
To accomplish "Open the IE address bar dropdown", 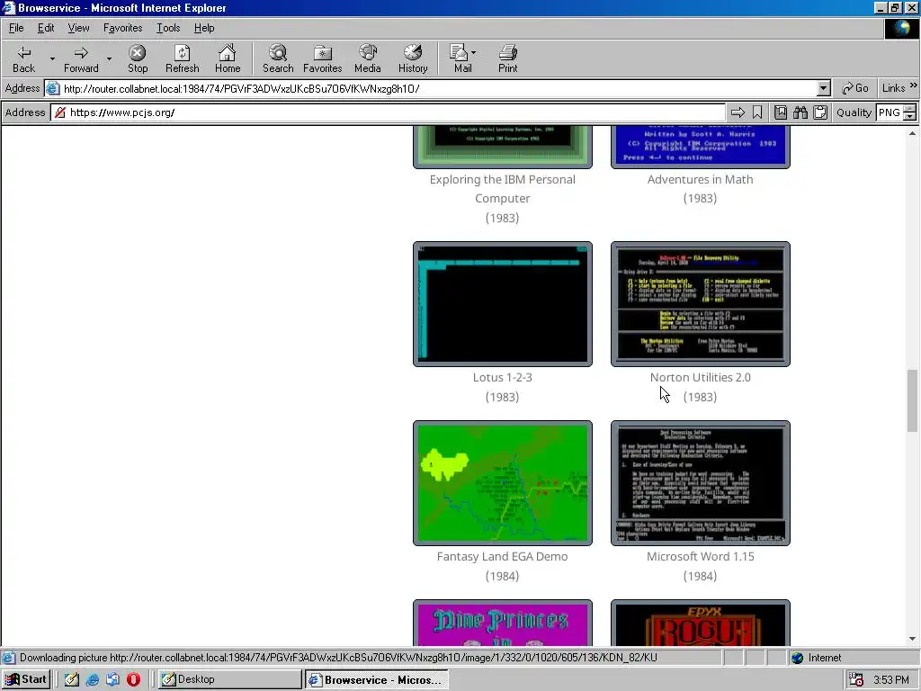I will [824, 89].
